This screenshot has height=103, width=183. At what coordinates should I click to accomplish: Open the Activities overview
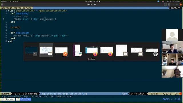4,1
